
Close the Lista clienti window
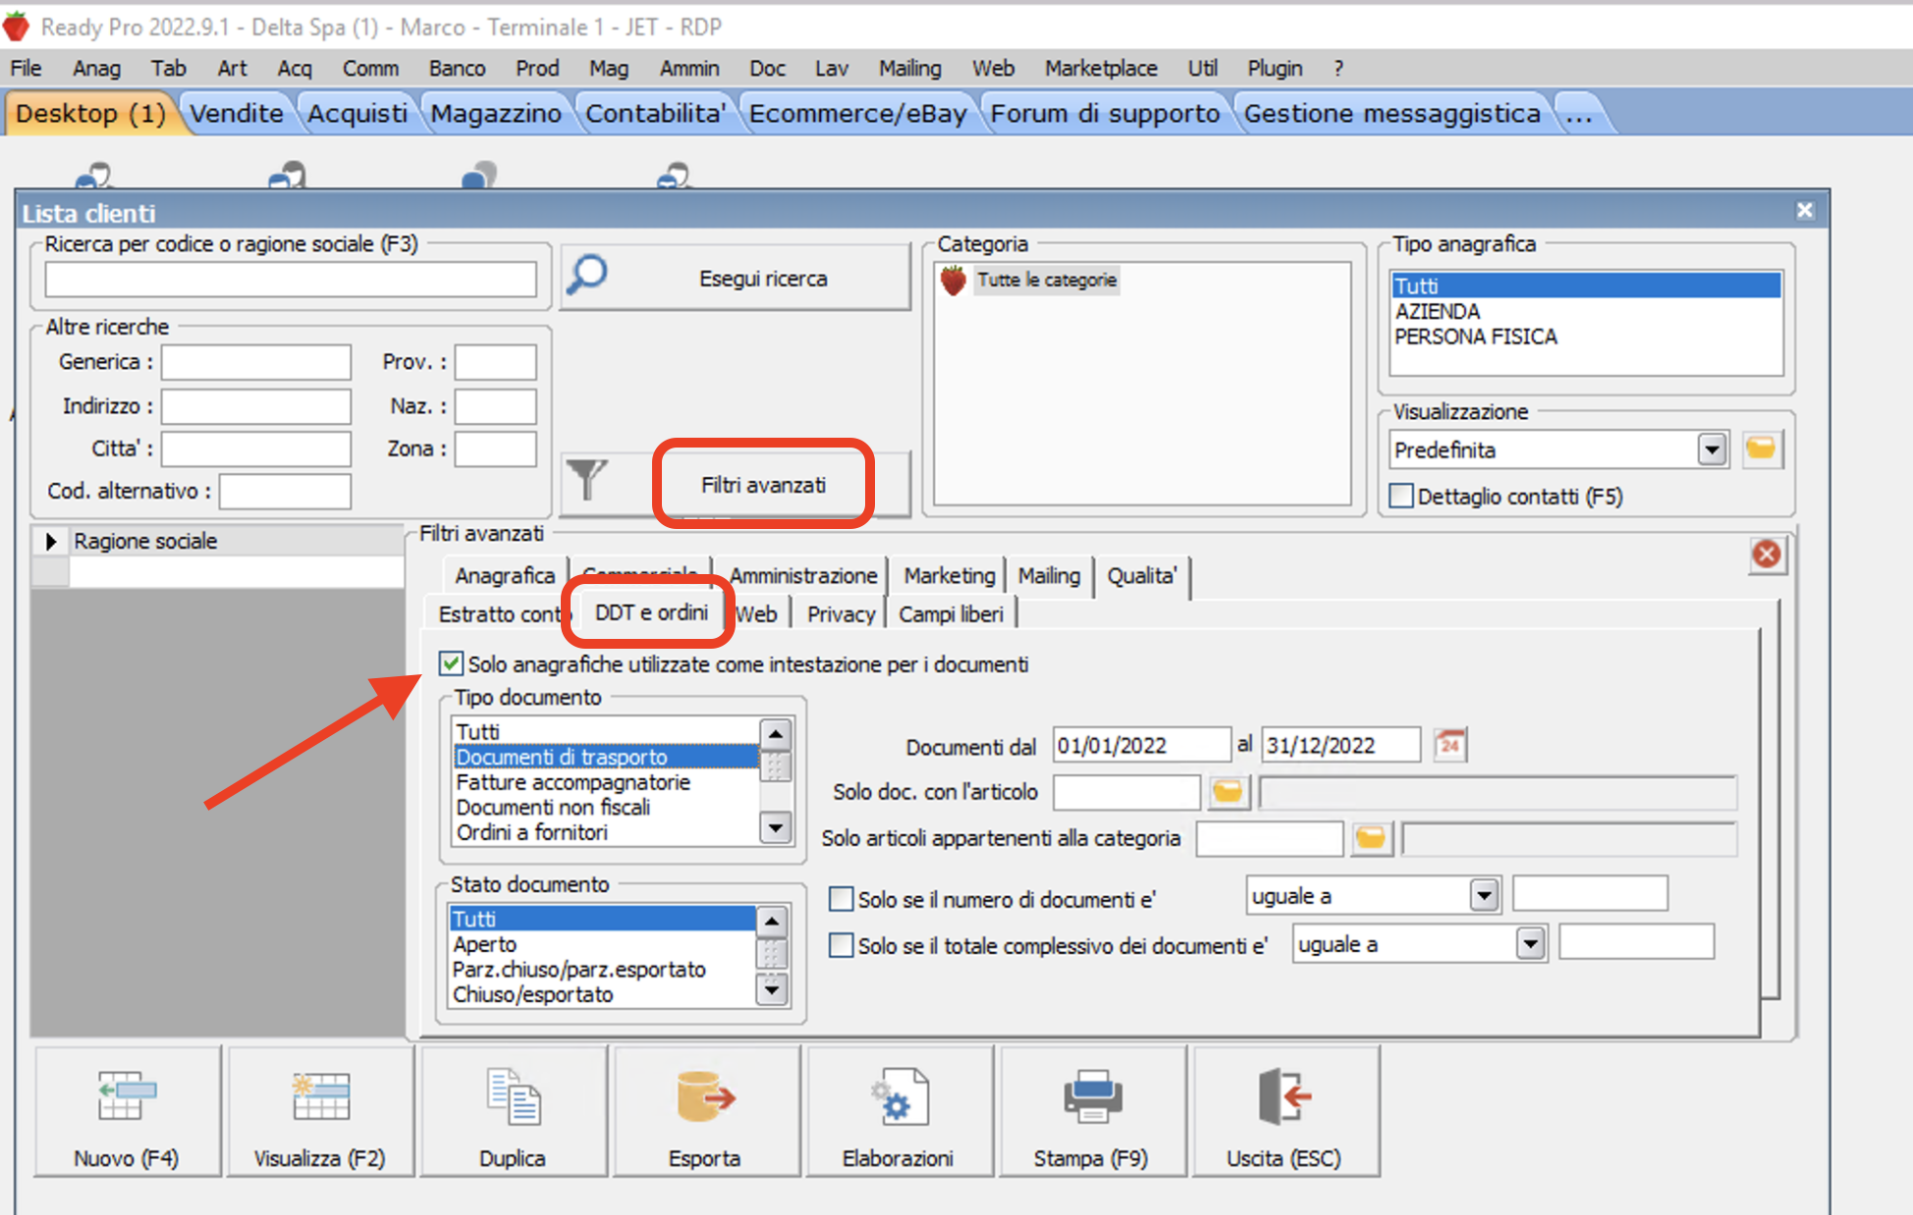point(1804,210)
